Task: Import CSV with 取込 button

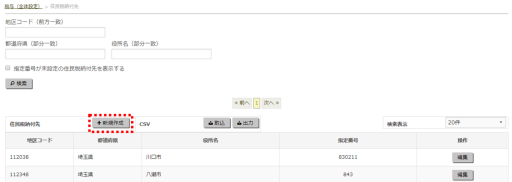Action: (217, 123)
